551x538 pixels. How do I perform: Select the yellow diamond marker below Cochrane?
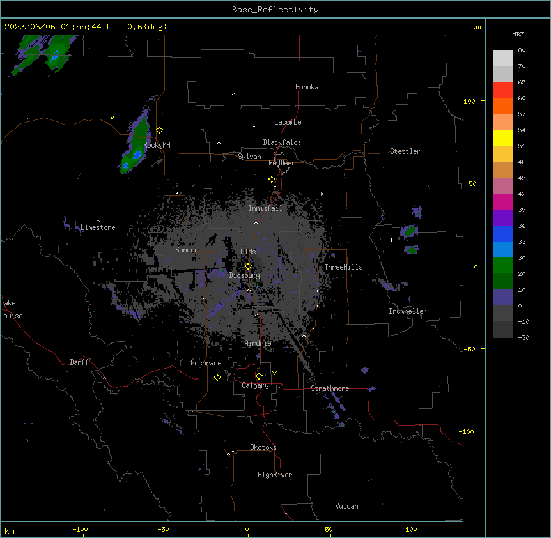(x=217, y=377)
